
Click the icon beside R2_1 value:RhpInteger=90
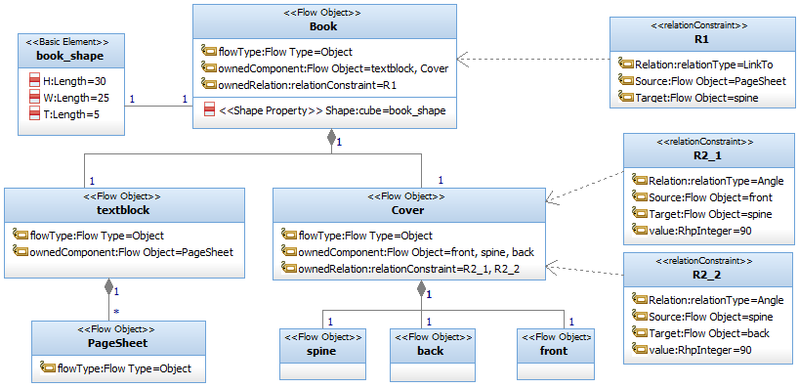(639, 230)
